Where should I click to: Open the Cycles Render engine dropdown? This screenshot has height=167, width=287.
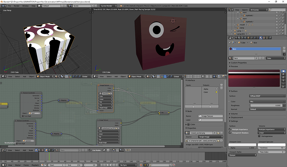(x=109, y=6)
